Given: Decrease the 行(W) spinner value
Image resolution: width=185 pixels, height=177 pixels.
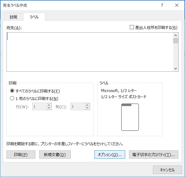Looking at the screenshot, I should [49, 108].
